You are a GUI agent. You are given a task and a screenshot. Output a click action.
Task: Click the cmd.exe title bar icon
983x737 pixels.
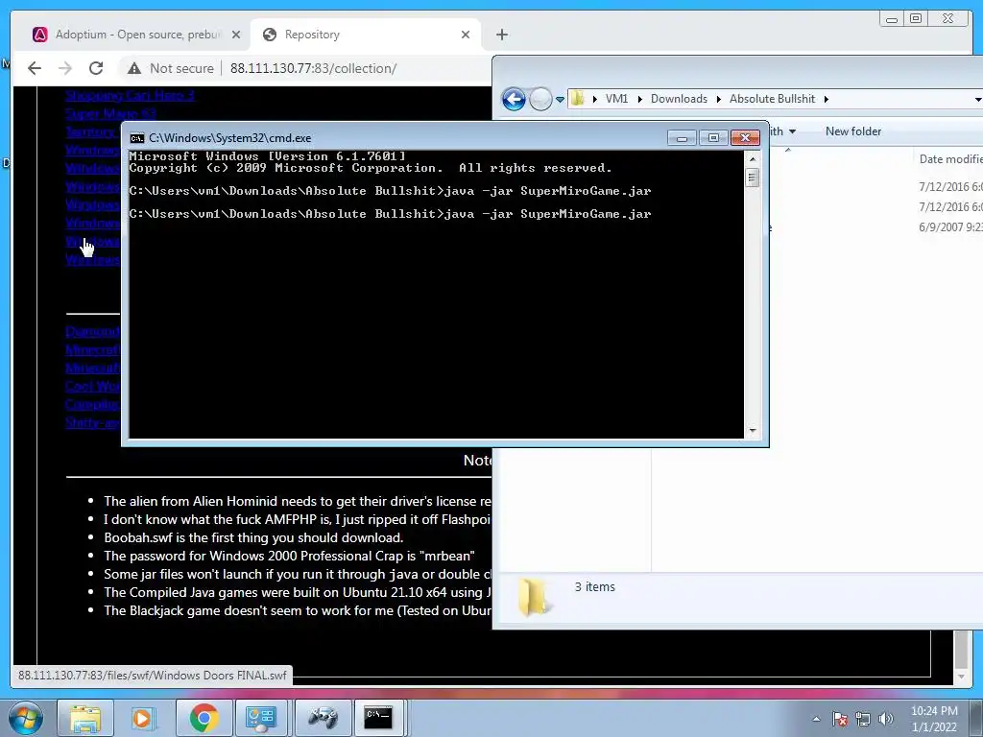pos(136,138)
